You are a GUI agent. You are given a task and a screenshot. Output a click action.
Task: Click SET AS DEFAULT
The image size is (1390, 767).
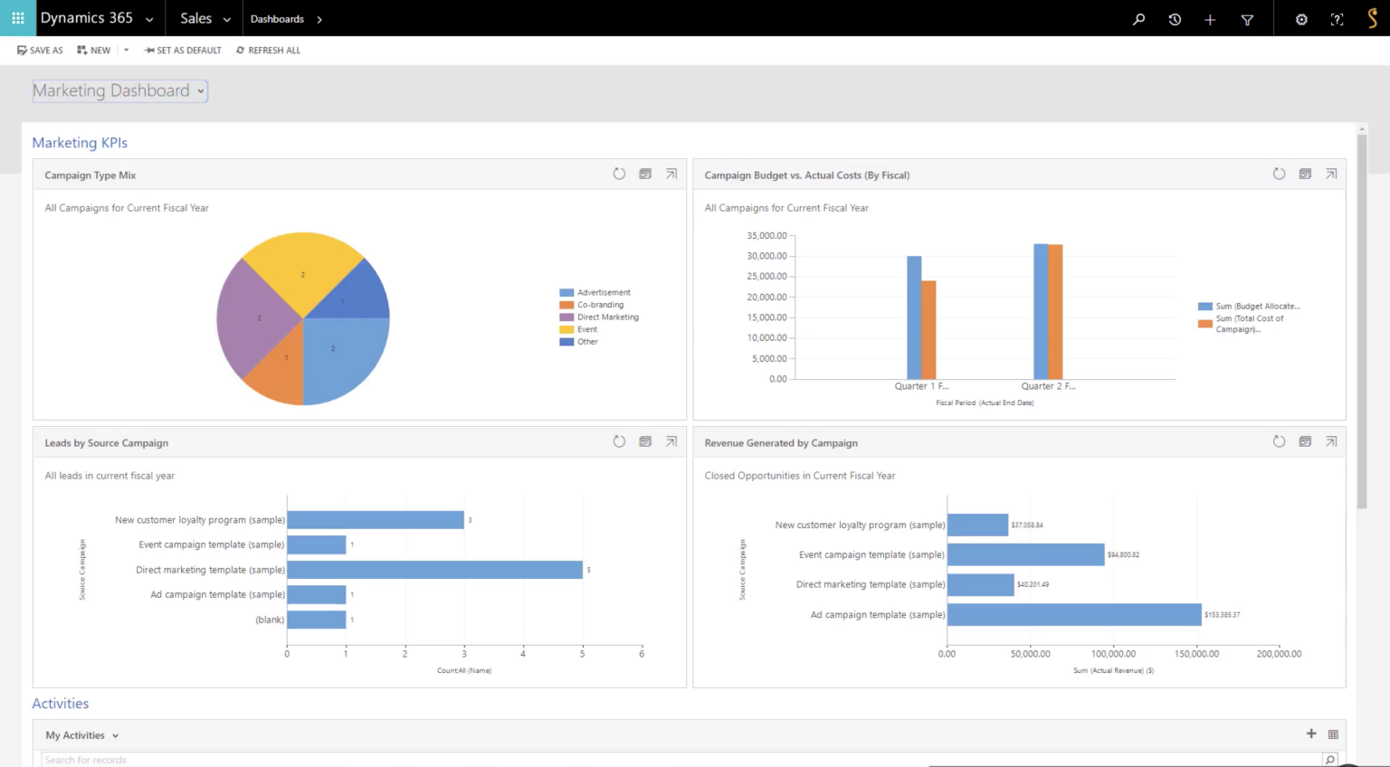(182, 50)
